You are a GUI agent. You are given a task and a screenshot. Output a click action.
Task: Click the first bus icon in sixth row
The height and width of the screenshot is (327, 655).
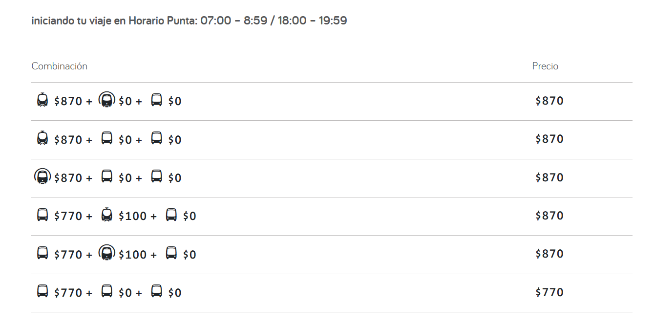(x=42, y=291)
